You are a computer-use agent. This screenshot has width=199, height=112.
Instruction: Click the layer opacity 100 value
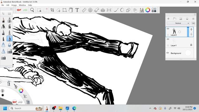[x=193, y=23]
